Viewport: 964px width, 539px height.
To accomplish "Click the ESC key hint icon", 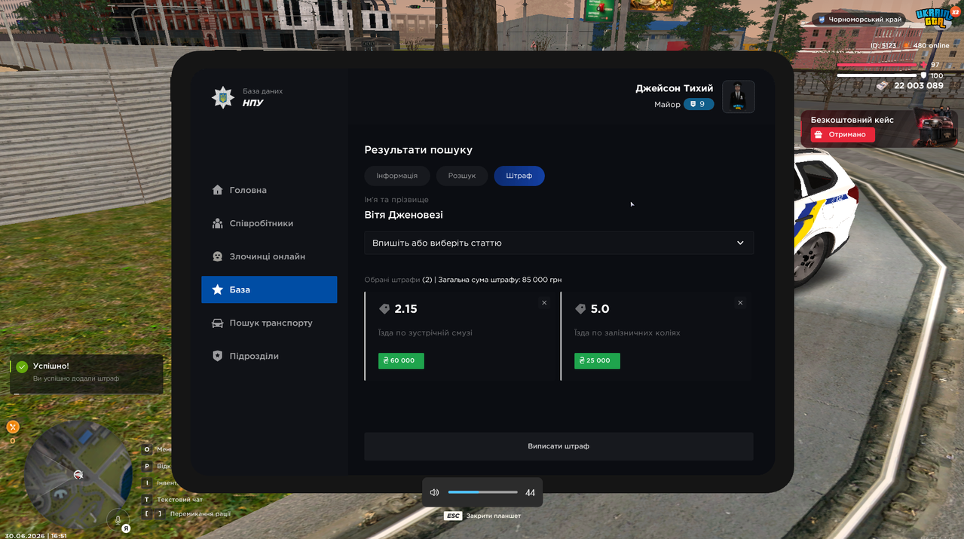I will pos(453,516).
